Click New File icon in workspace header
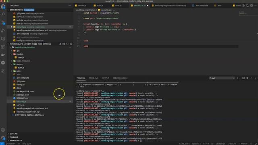258x145 pixels. pos(60,44)
